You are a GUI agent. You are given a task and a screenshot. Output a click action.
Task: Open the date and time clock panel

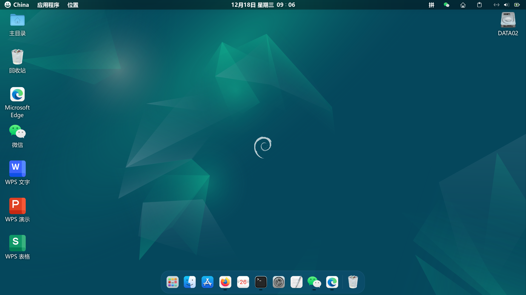coord(263,5)
